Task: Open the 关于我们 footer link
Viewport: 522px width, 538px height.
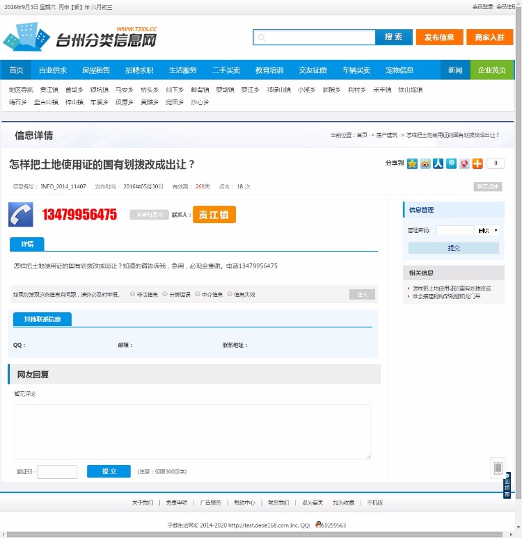Action: pos(143,503)
